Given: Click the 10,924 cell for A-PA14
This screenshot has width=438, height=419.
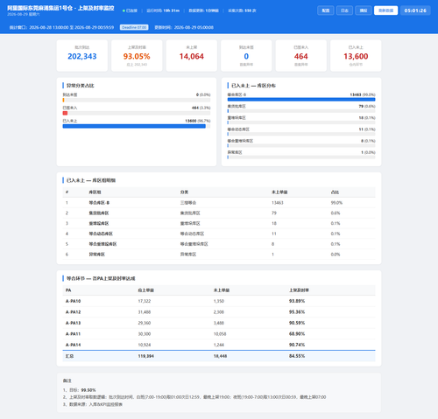Looking at the screenshot, I should (x=145, y=345).
